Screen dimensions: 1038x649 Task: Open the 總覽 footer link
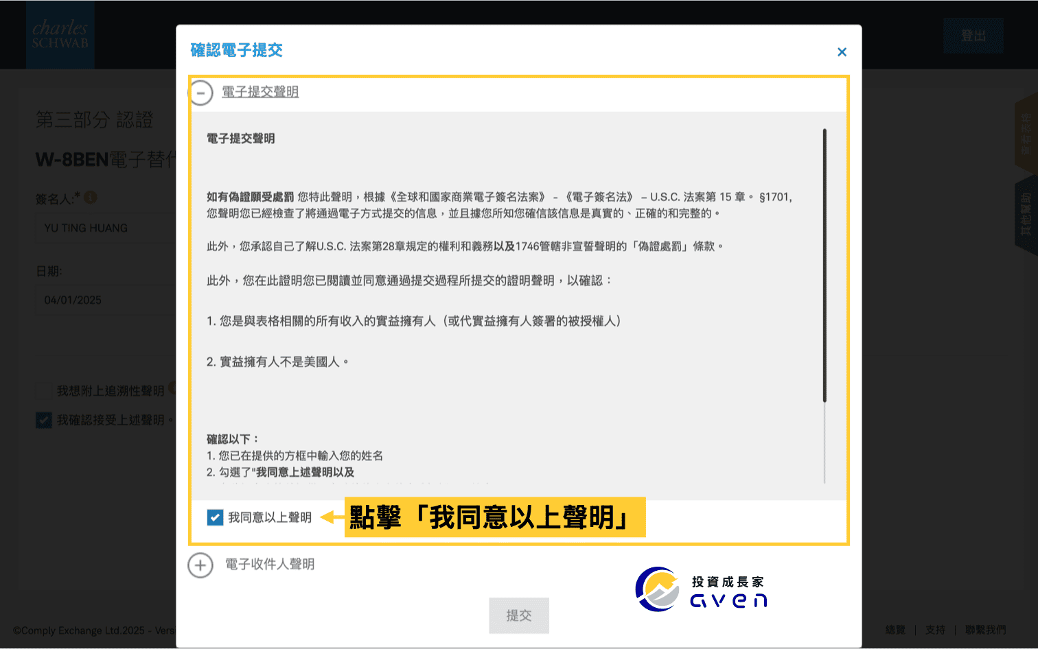click(x=895, y=630)
